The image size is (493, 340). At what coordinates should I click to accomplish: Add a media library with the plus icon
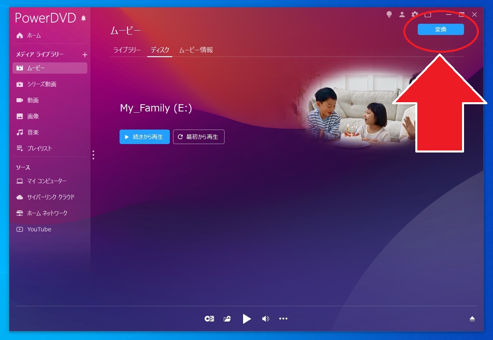click(85, 55)
